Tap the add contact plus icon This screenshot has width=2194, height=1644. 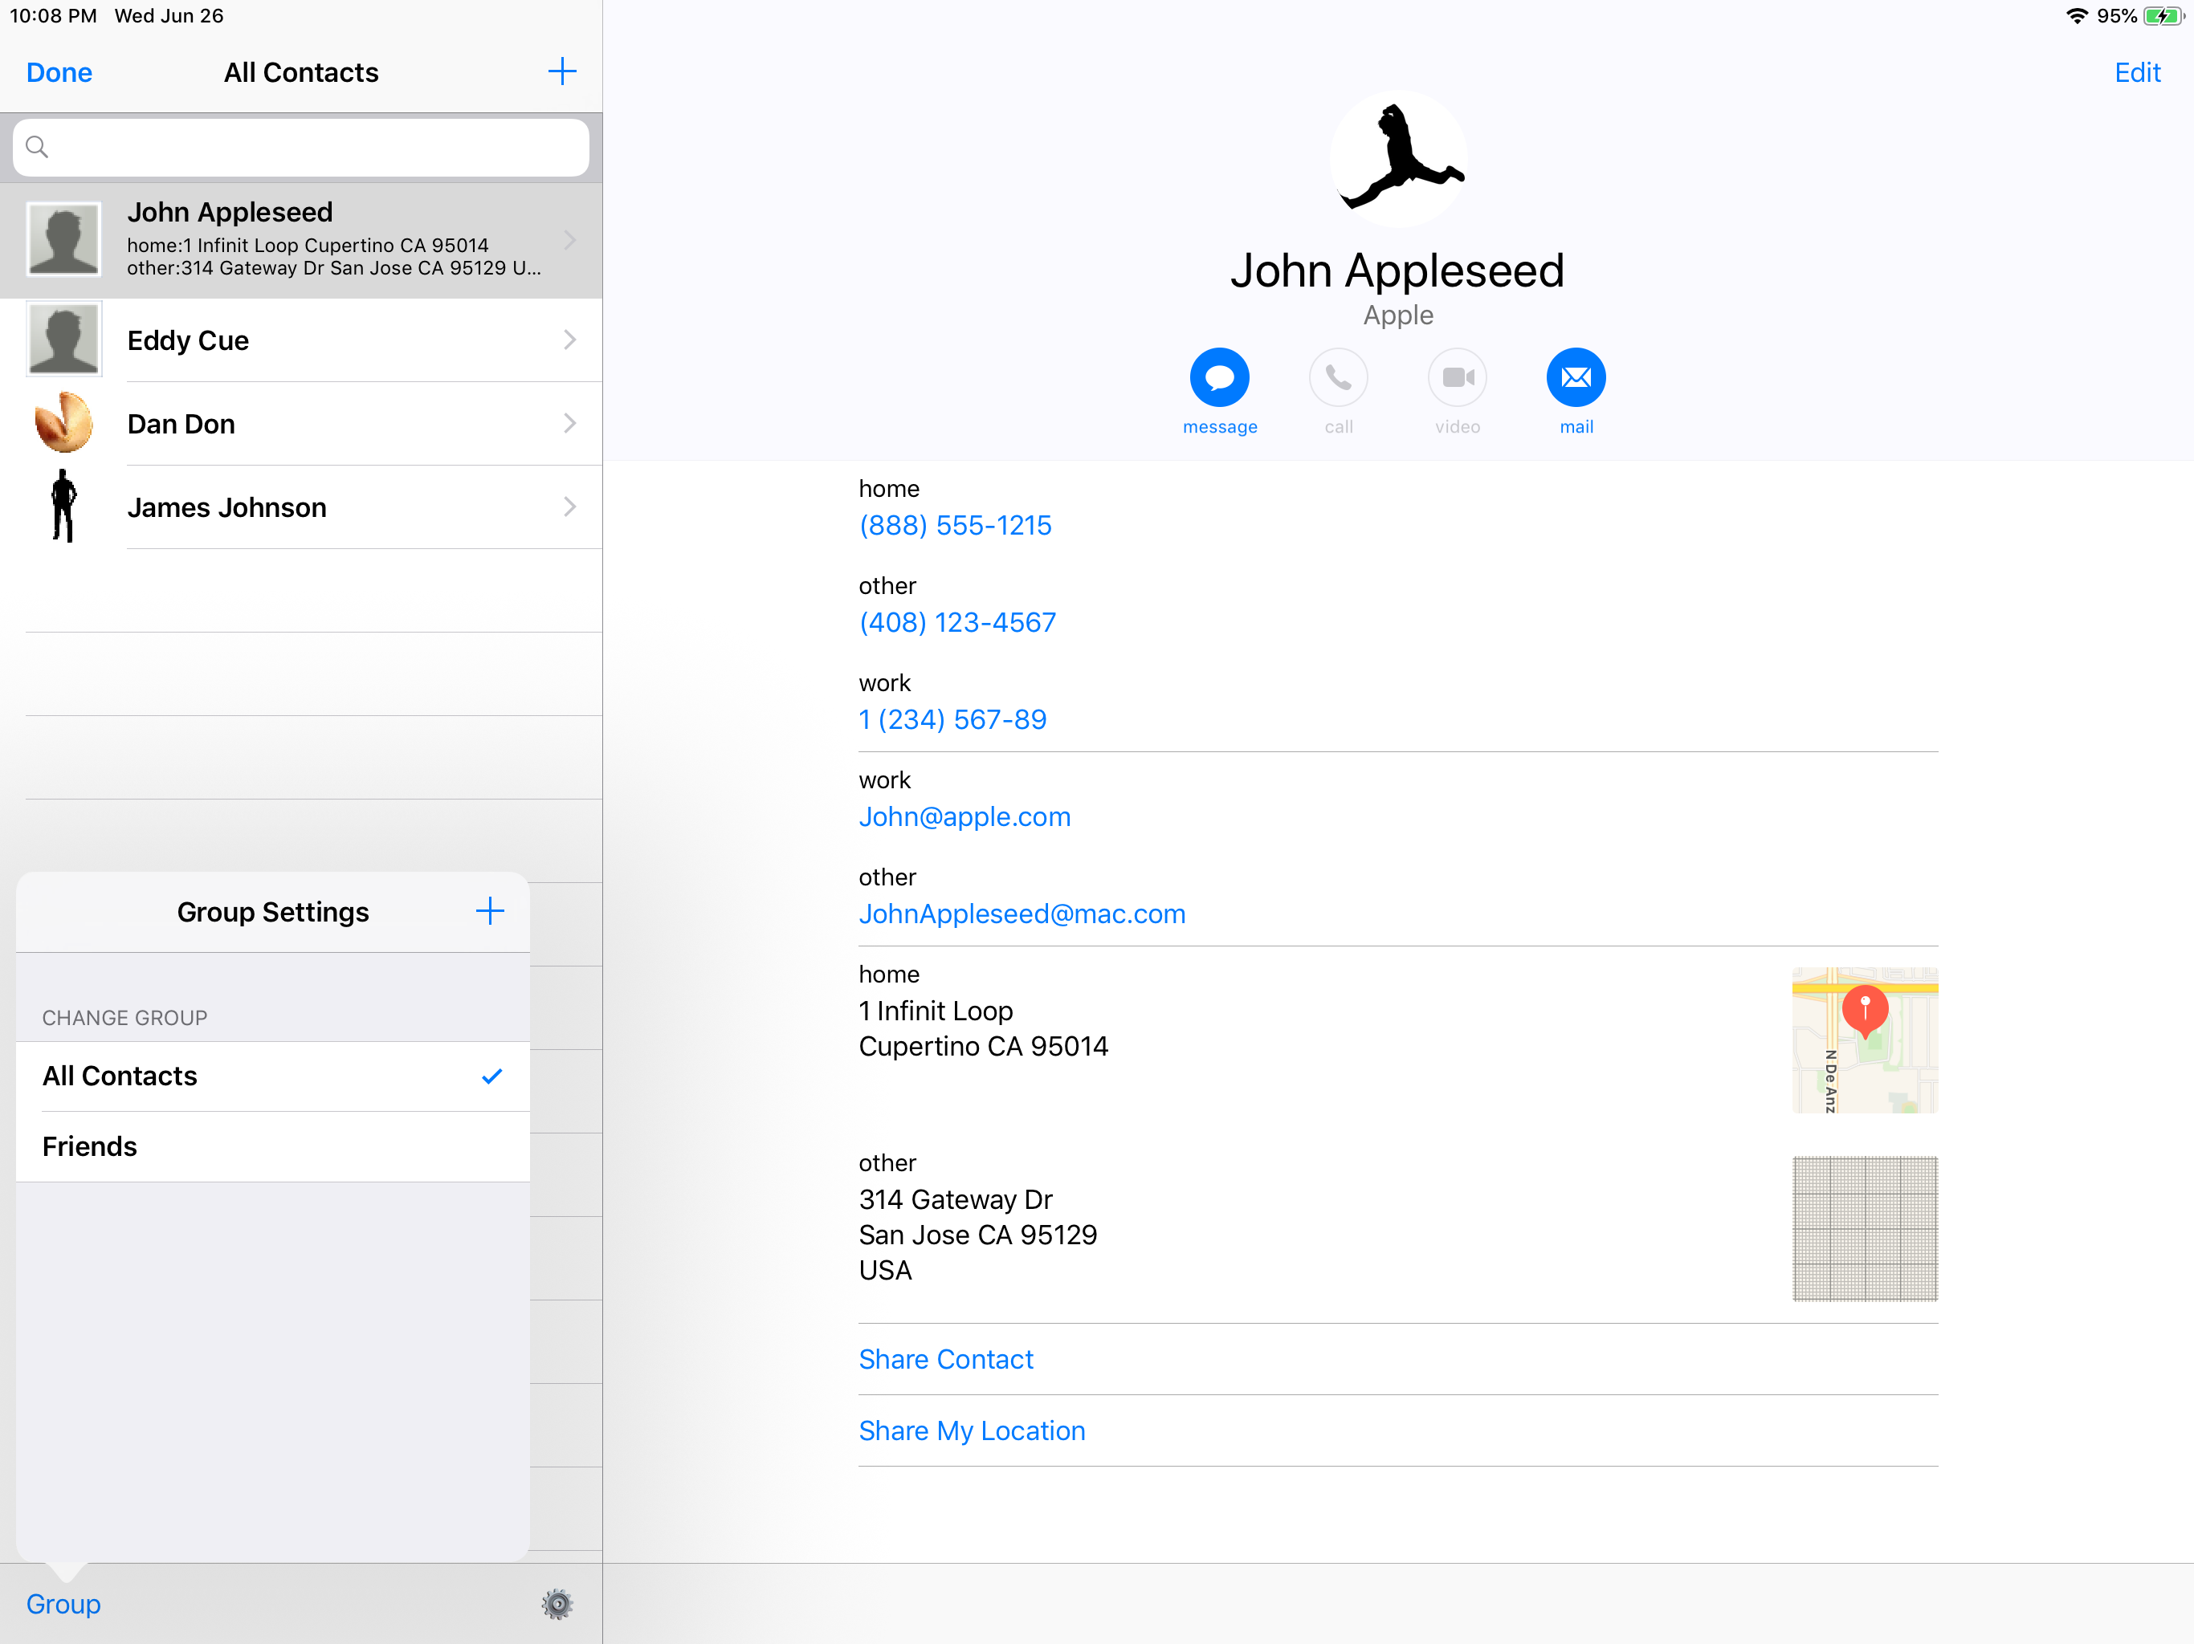[561, 71]
